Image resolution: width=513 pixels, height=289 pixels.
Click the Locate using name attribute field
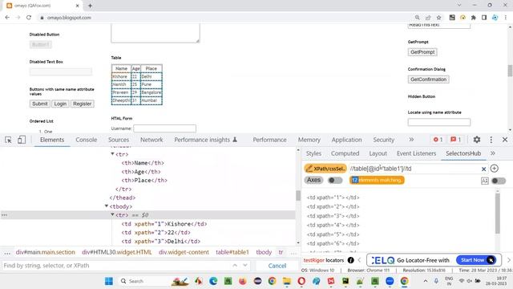click(439, 122)
